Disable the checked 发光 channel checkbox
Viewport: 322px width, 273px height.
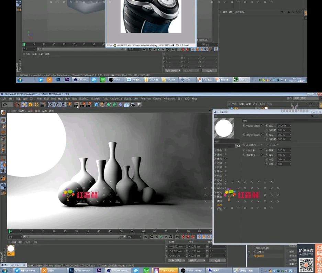tap(225, 159)
